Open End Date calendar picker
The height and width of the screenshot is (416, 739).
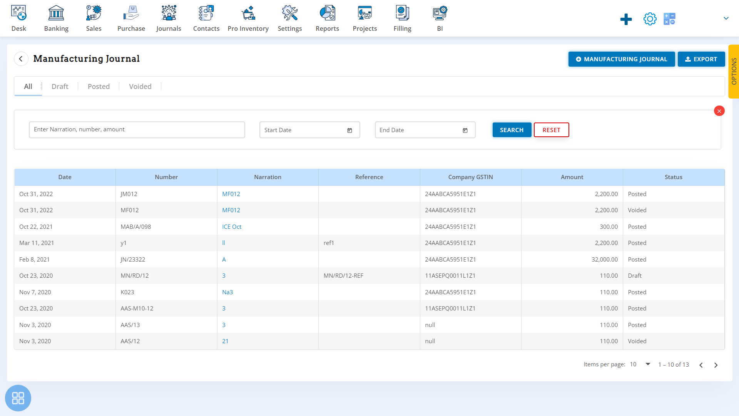[x=465, y=130]
